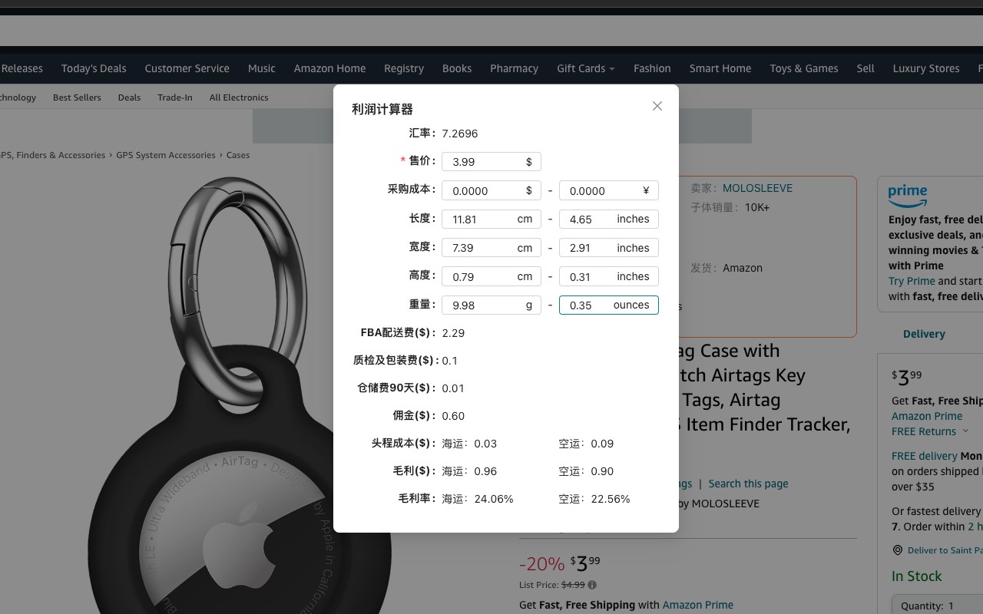Click Deliver to location pin icon
Image resolution: width=983 pixels, height=614 pixels.
[897, 550]
